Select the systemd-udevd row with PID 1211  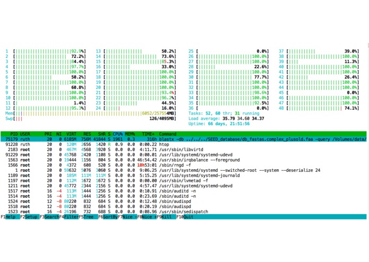point(184,186)
